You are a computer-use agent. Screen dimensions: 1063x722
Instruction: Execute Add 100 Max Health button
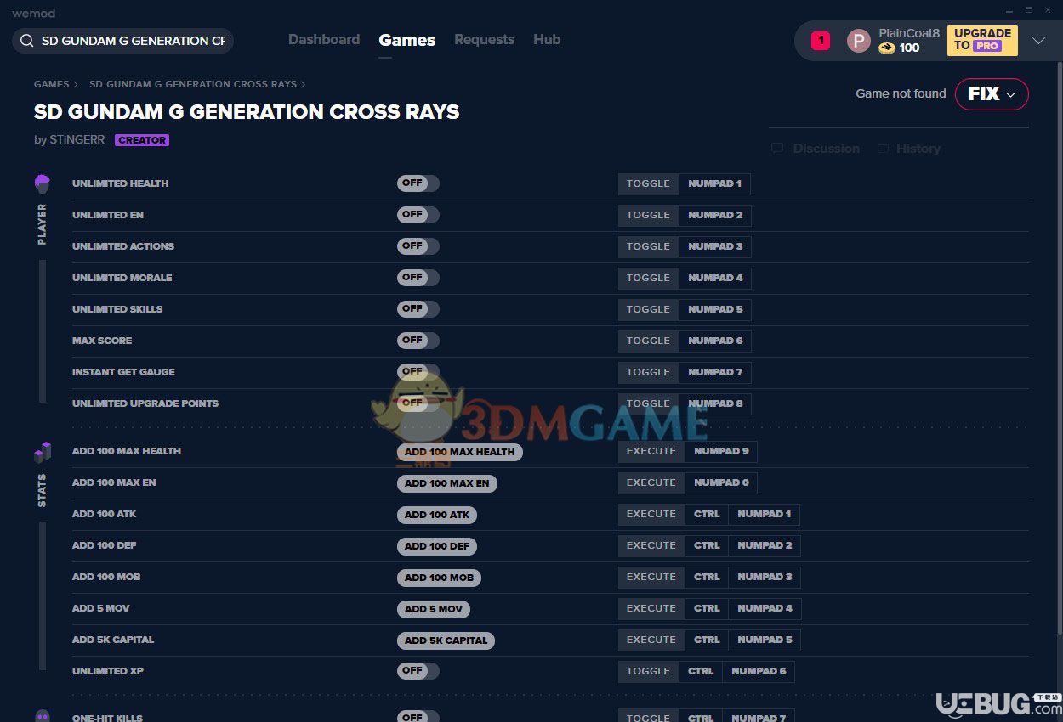pyautogui.click(x=459, y=452)
